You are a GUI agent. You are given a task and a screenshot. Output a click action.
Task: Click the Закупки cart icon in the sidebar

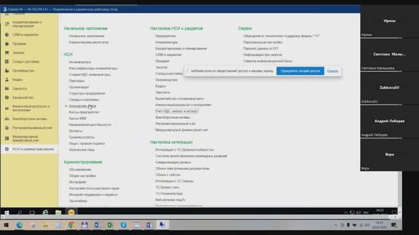[x=7, y=53]
